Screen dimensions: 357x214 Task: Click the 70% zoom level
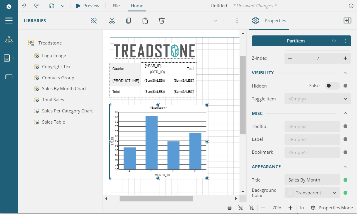[277, 208]
